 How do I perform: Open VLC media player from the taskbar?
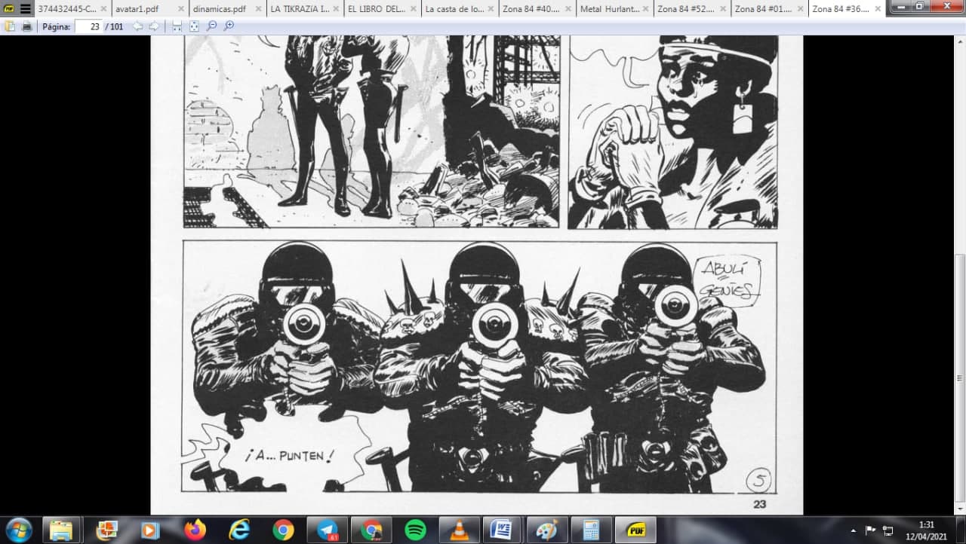click(459, 530)
